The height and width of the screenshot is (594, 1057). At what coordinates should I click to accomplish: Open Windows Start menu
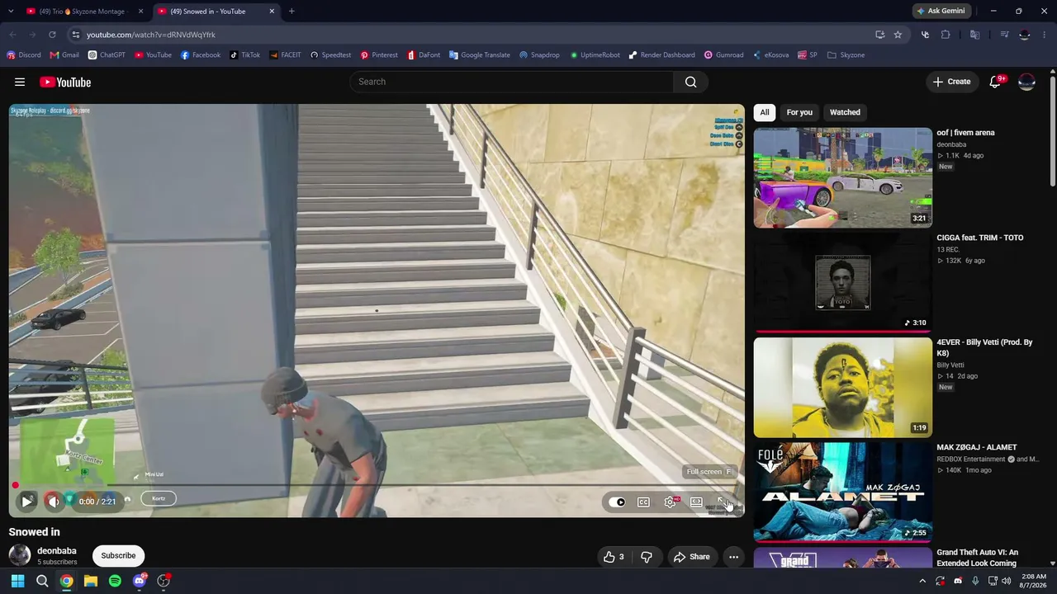[17, 581]
